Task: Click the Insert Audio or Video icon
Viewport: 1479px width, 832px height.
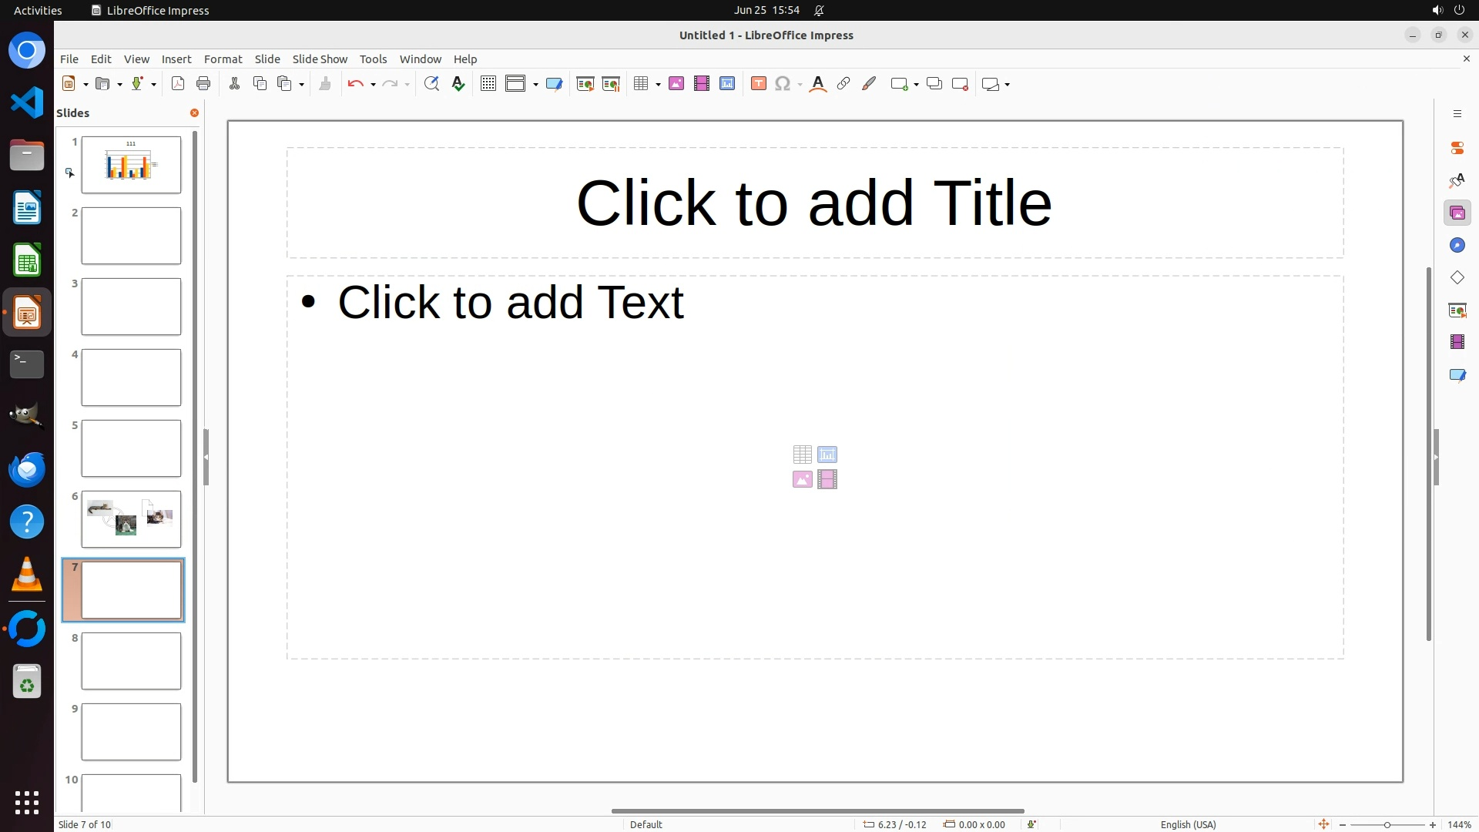Action: pos(701,84)
